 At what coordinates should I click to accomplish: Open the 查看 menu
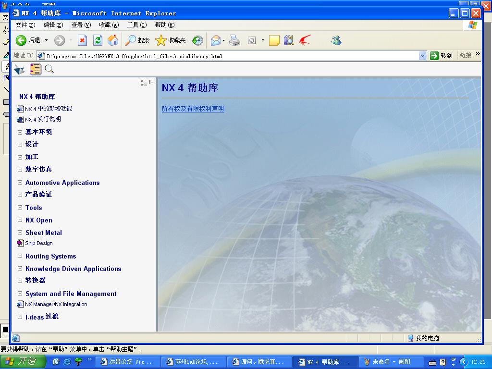pyautogui.click(x=81, y=25)
